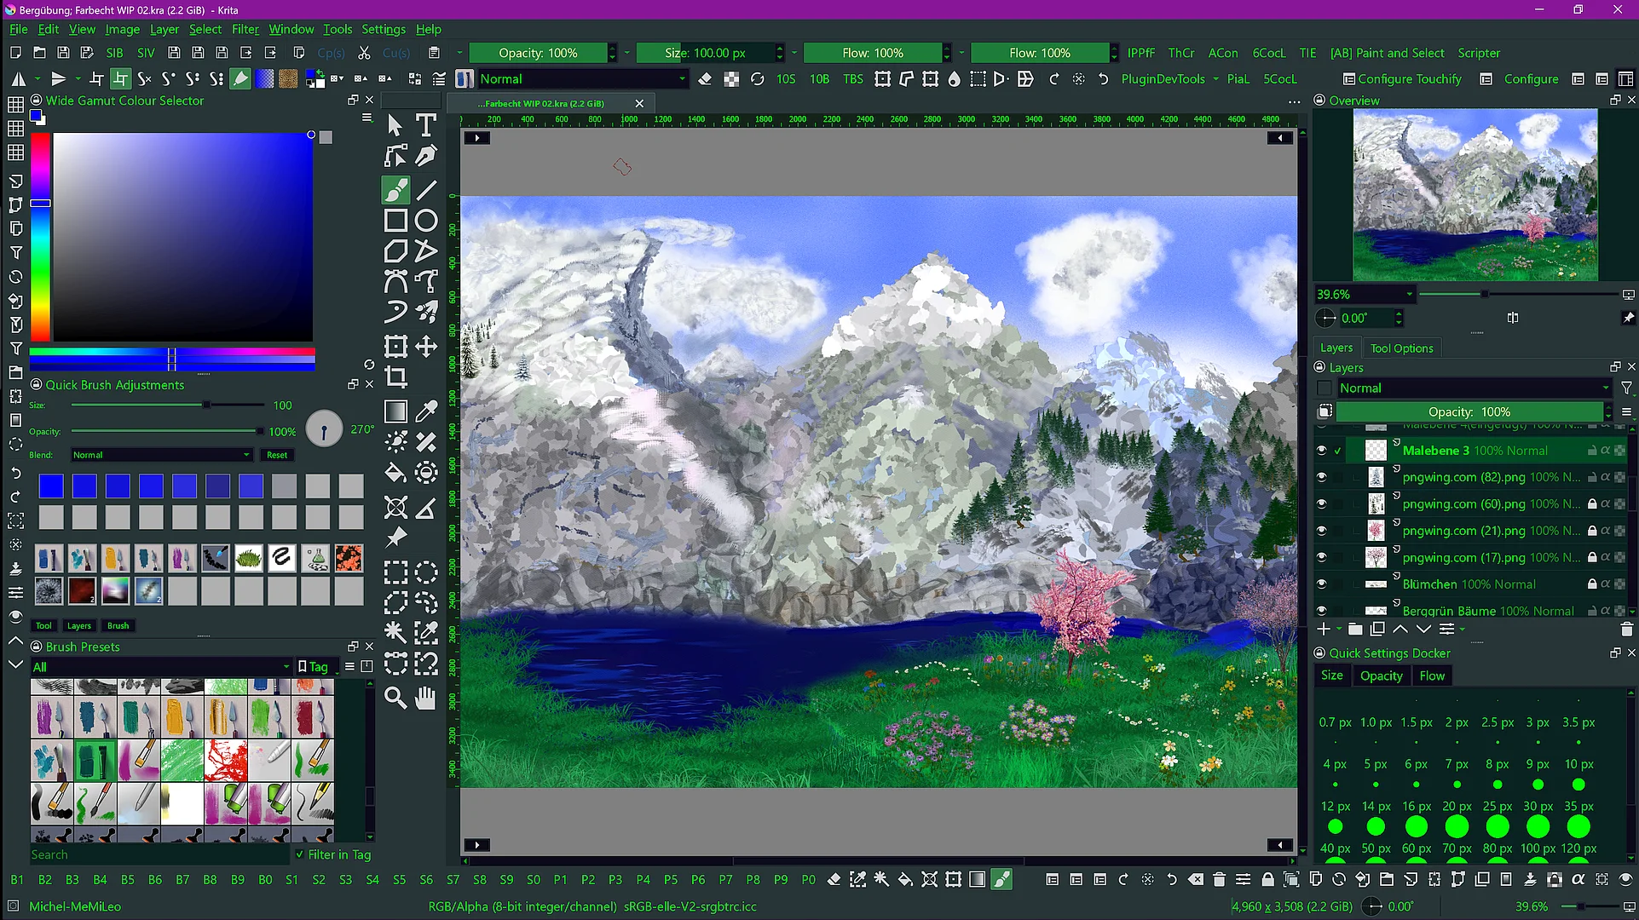
Task: Toggle the Filter in Tag checkbox
Action: pyautogui.click(x=299, y=854)
